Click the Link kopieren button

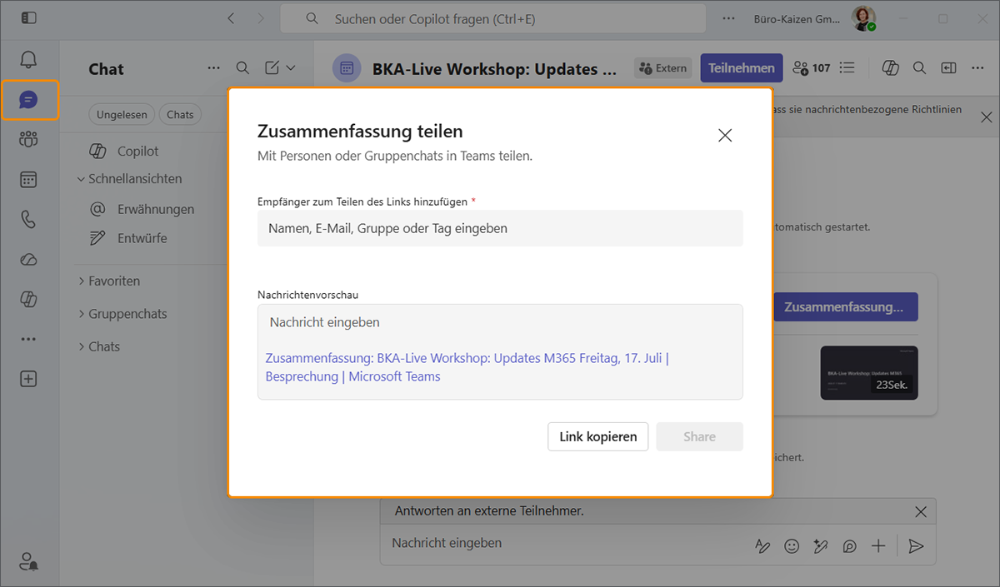coord(597,436)
